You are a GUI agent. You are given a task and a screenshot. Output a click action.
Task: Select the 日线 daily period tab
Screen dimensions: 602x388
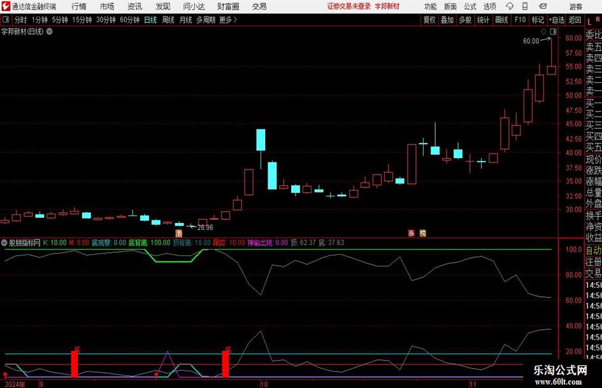150,20
